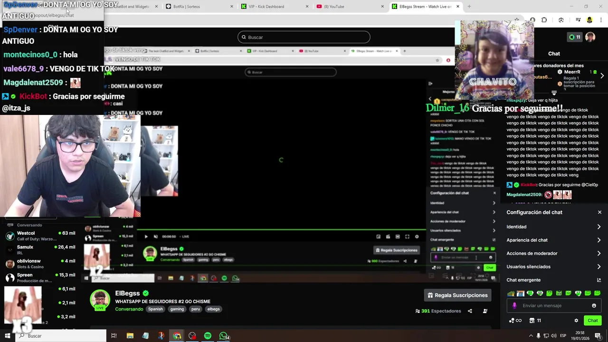The height and width of the screenshot is (342, 608).
Task: Open the Kick balance badge showing 11
Action: point(575,37)
